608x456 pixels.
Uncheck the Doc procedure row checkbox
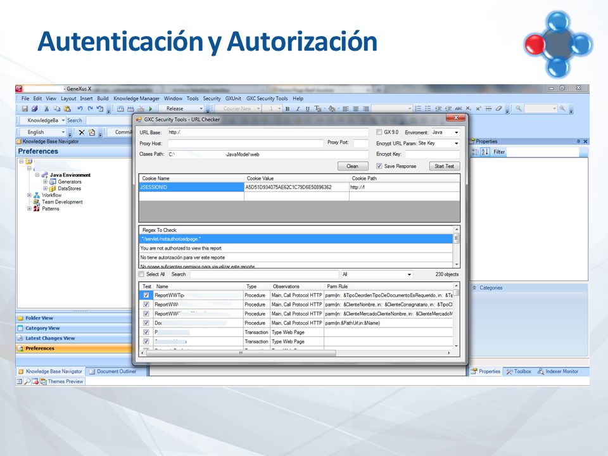coord(146,323)
